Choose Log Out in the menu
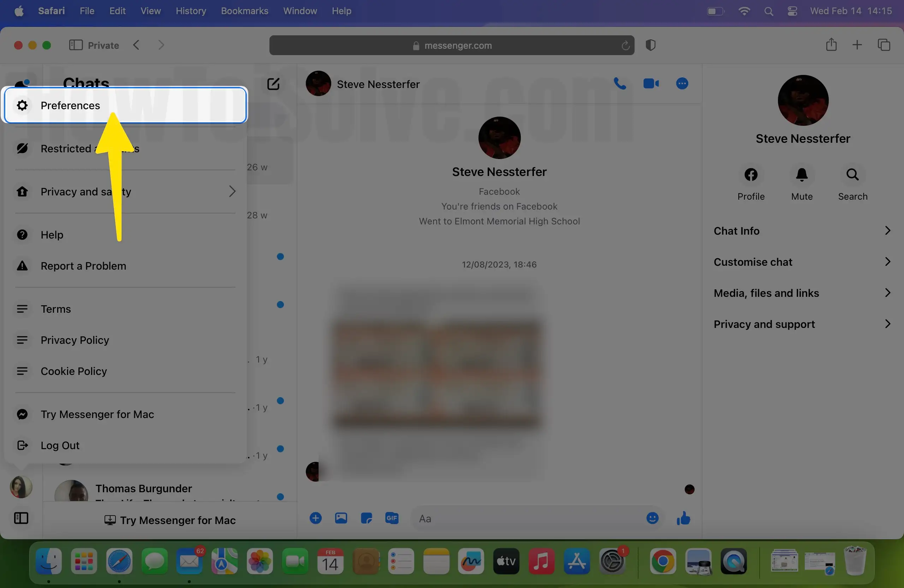Viewport: 904px width, 588px height. 60,445
